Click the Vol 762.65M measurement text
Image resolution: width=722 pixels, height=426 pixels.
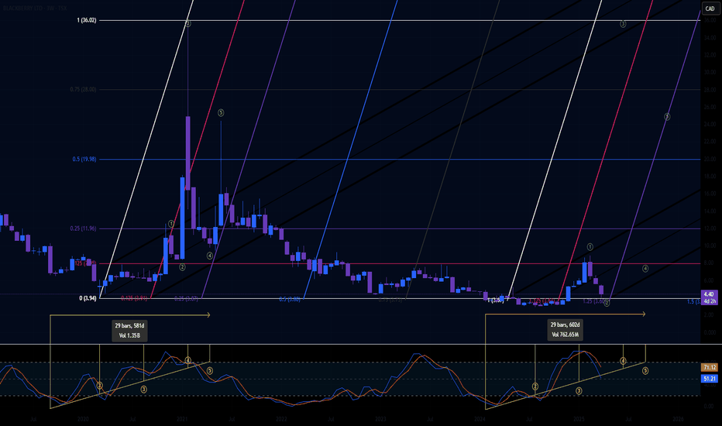[566, 335]
